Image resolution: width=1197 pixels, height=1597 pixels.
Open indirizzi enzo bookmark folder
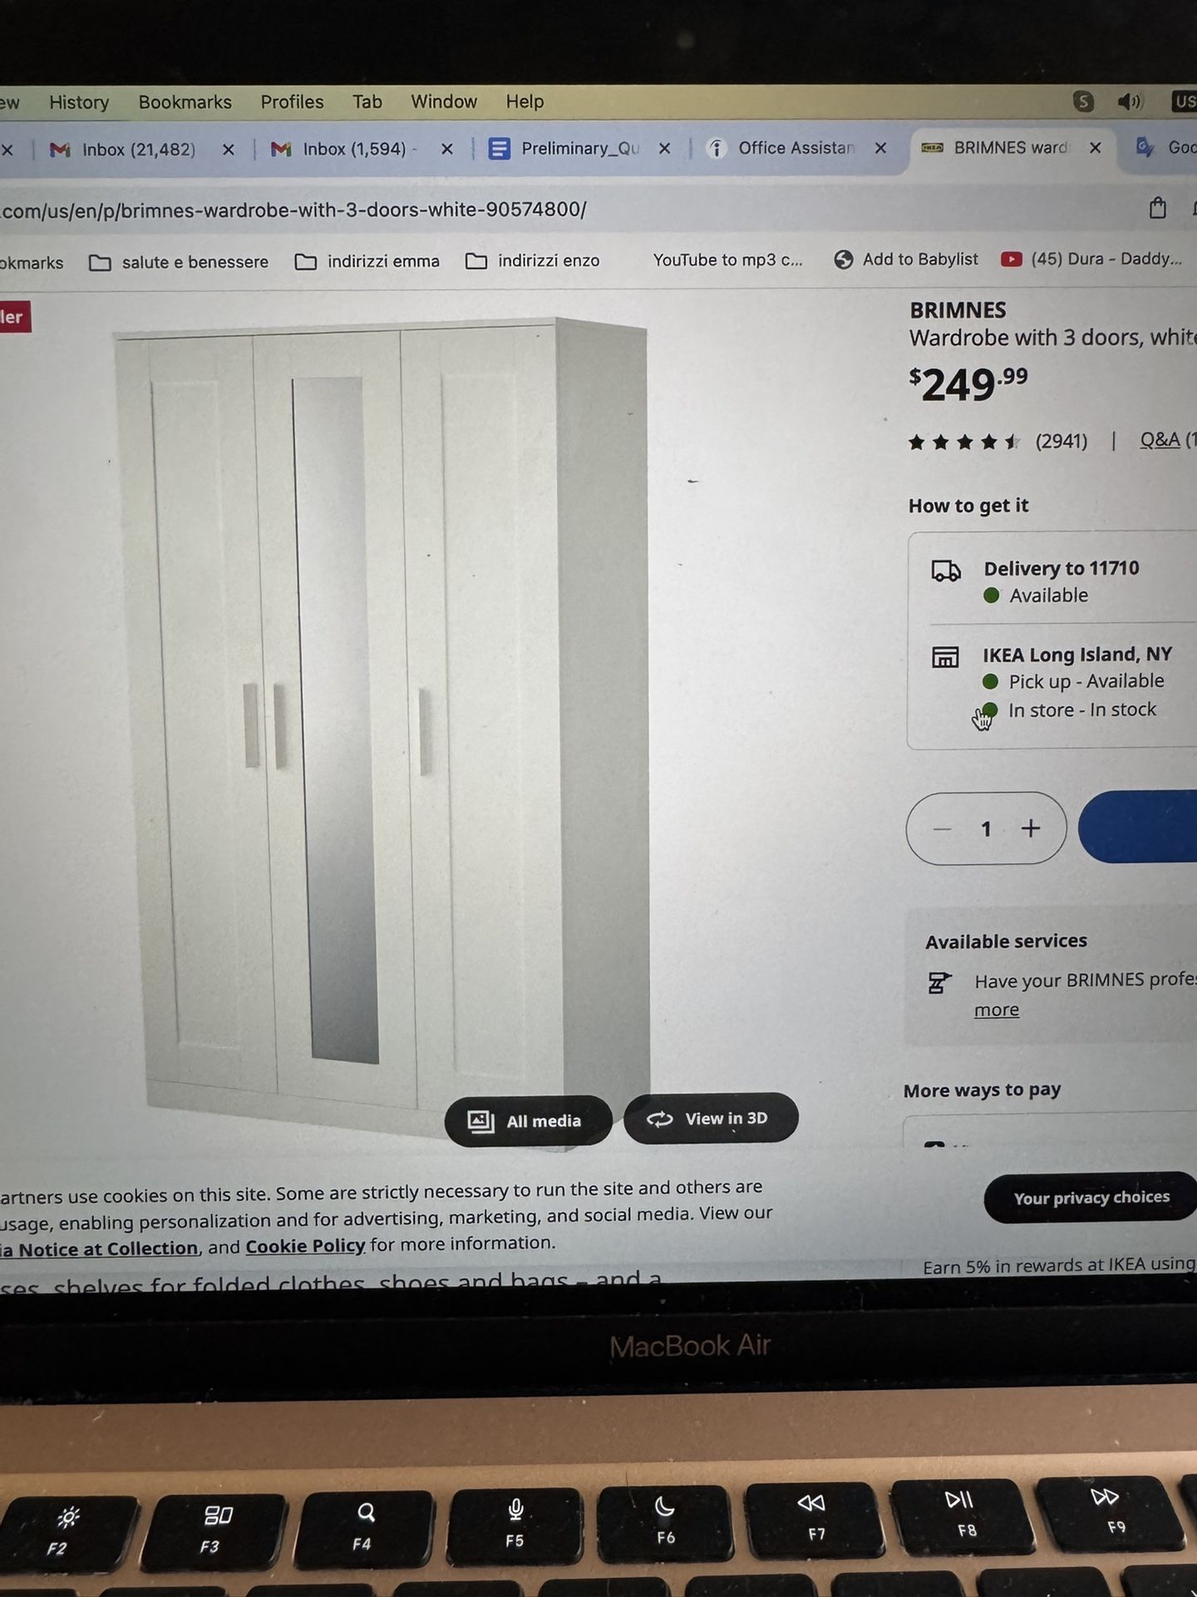pyautogui.click(x=533, y=260)
